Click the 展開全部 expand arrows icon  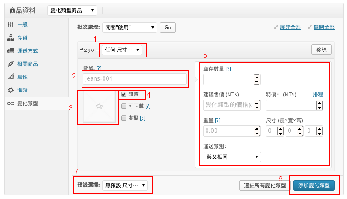pos(276,28)
